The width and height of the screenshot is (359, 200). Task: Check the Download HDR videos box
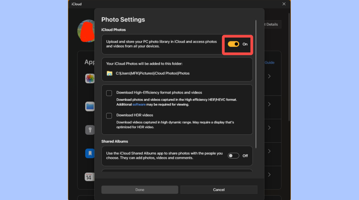[x=109, y=116]
